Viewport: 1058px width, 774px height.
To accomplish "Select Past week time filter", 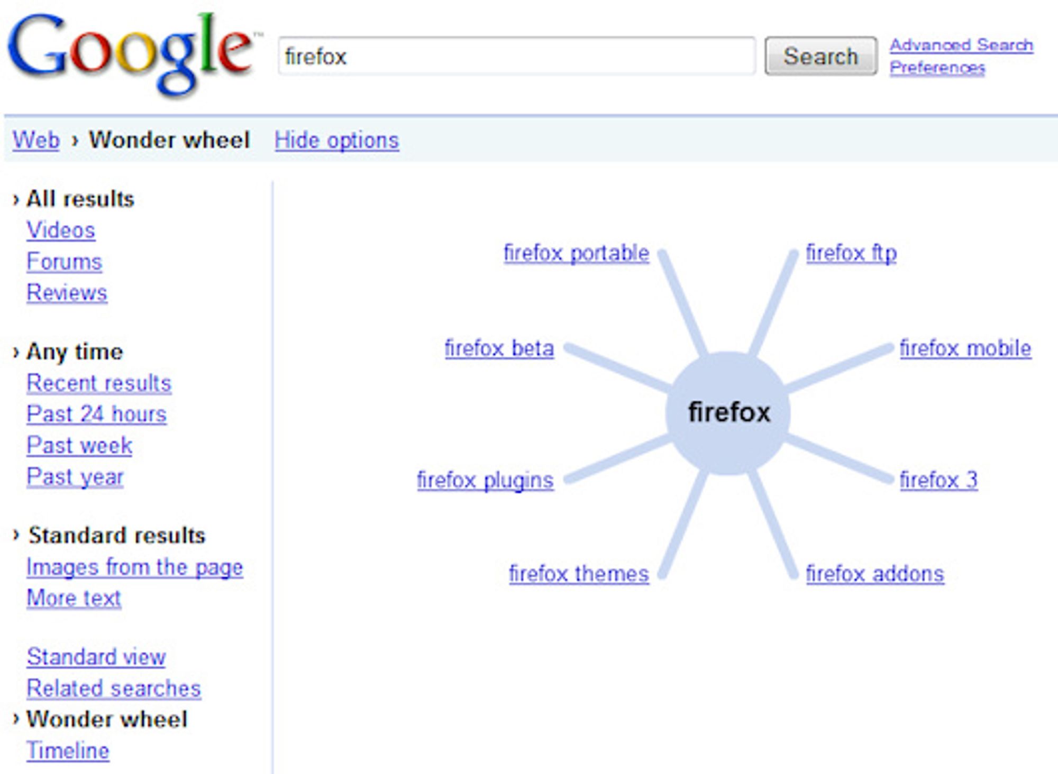I will (x=79, y=445).
